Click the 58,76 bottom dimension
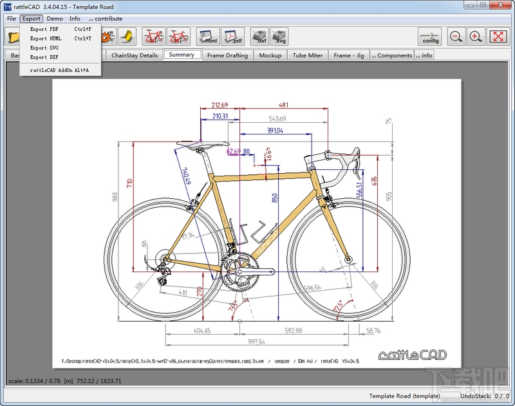 373,331
